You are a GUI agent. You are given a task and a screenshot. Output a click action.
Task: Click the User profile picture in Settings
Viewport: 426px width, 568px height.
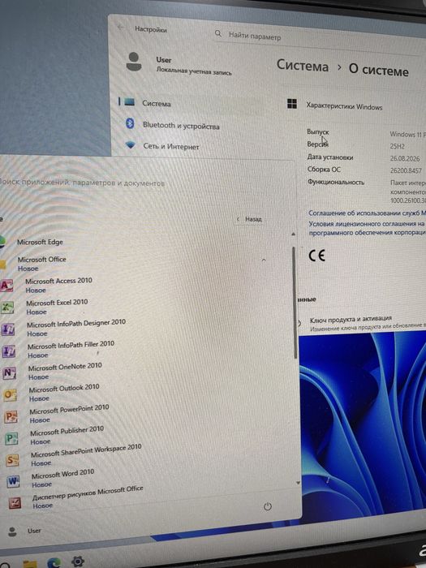click(x=134, y=61)
